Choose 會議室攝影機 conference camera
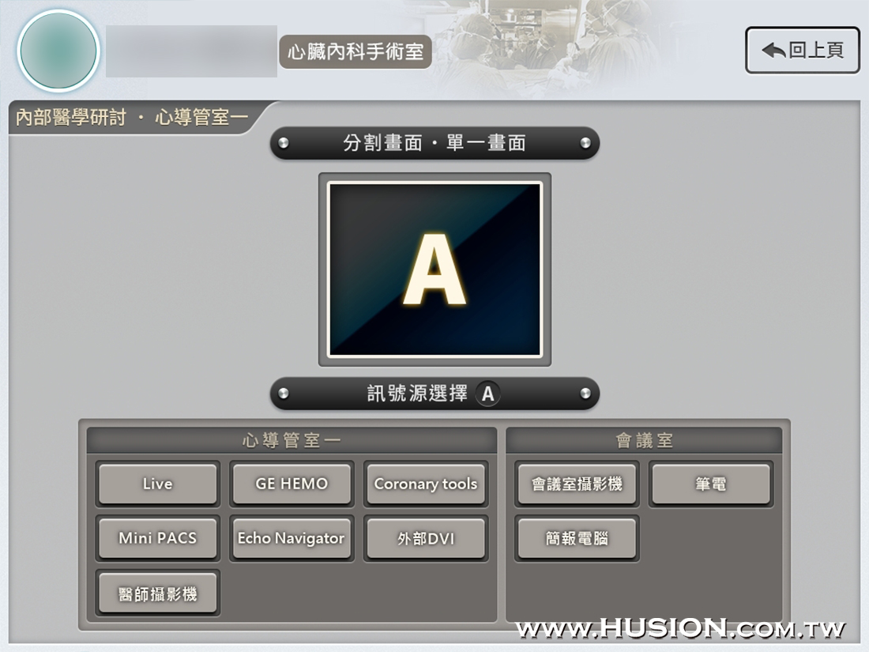 click(577, 484)
